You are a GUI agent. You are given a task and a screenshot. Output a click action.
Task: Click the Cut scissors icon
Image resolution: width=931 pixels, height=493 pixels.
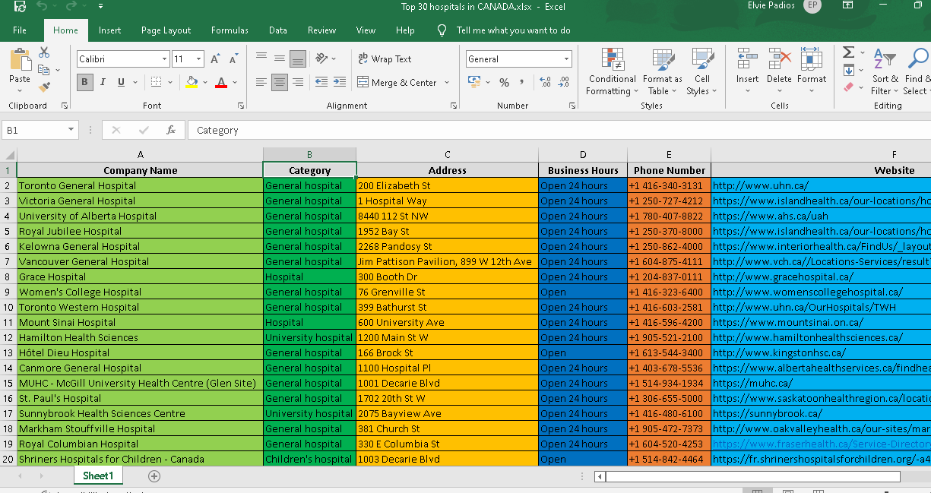point(44,52)
